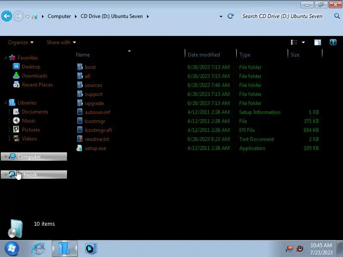
Task: Open the Pictures library
Action: point(31,130)
